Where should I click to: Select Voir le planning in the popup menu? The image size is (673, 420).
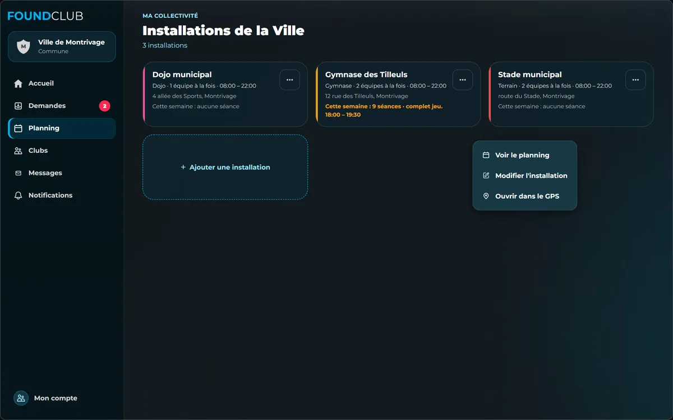[x=525, y=155]
